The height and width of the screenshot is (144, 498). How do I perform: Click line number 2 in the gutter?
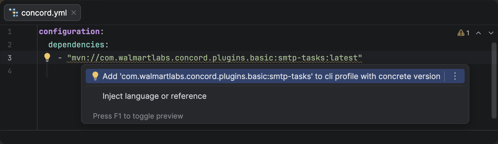click(x=10, y=45)
